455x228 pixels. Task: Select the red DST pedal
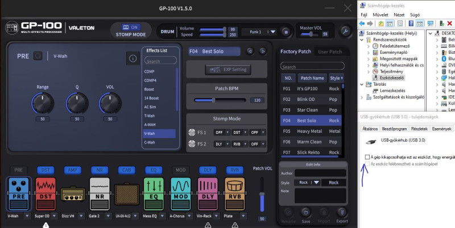(45, 194)
